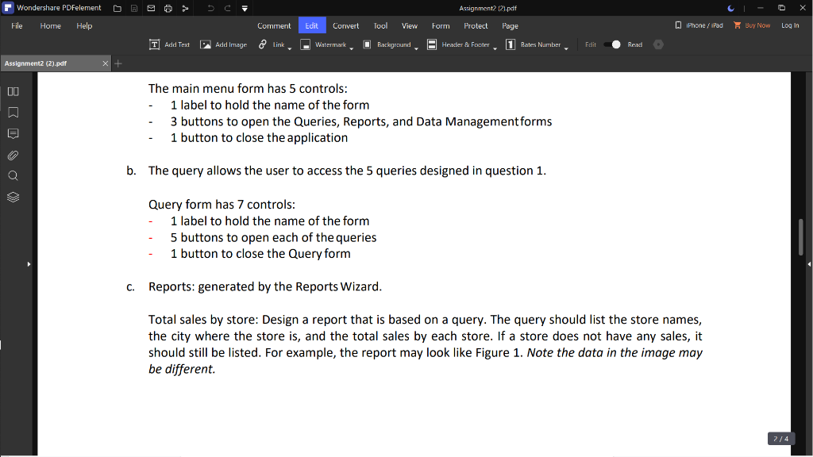Switch to the Page tab
This screenshot has width=813, height=457.
coord(510,25)
